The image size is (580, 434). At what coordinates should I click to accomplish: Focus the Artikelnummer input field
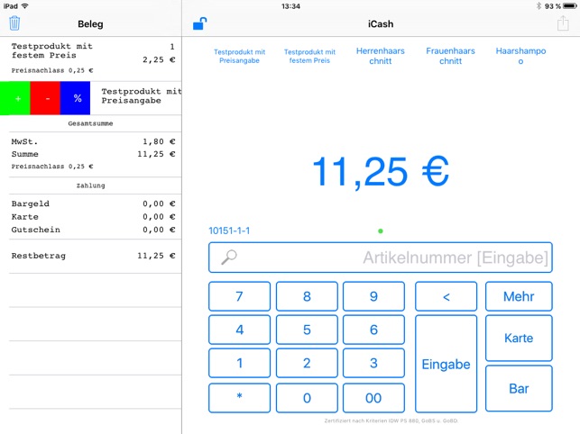tap(381, 258)
